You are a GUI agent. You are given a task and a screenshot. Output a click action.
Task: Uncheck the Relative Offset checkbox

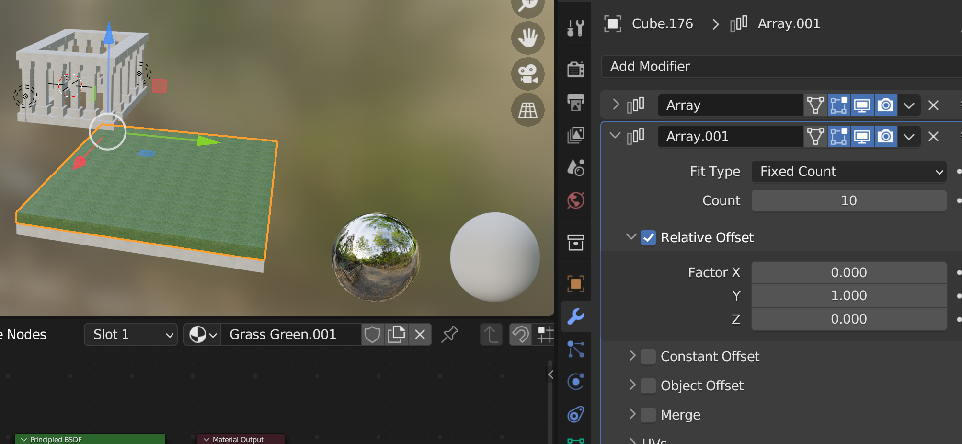649,237
